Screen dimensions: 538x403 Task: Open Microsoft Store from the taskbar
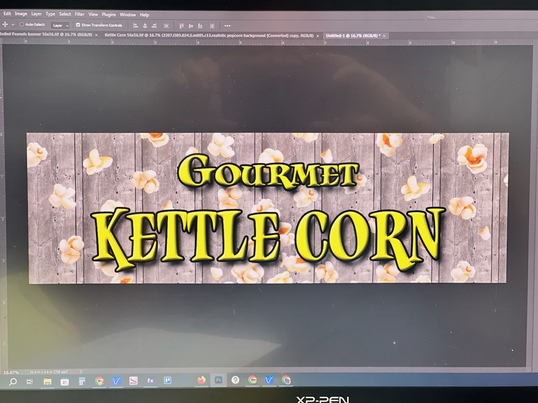(65, 382)
